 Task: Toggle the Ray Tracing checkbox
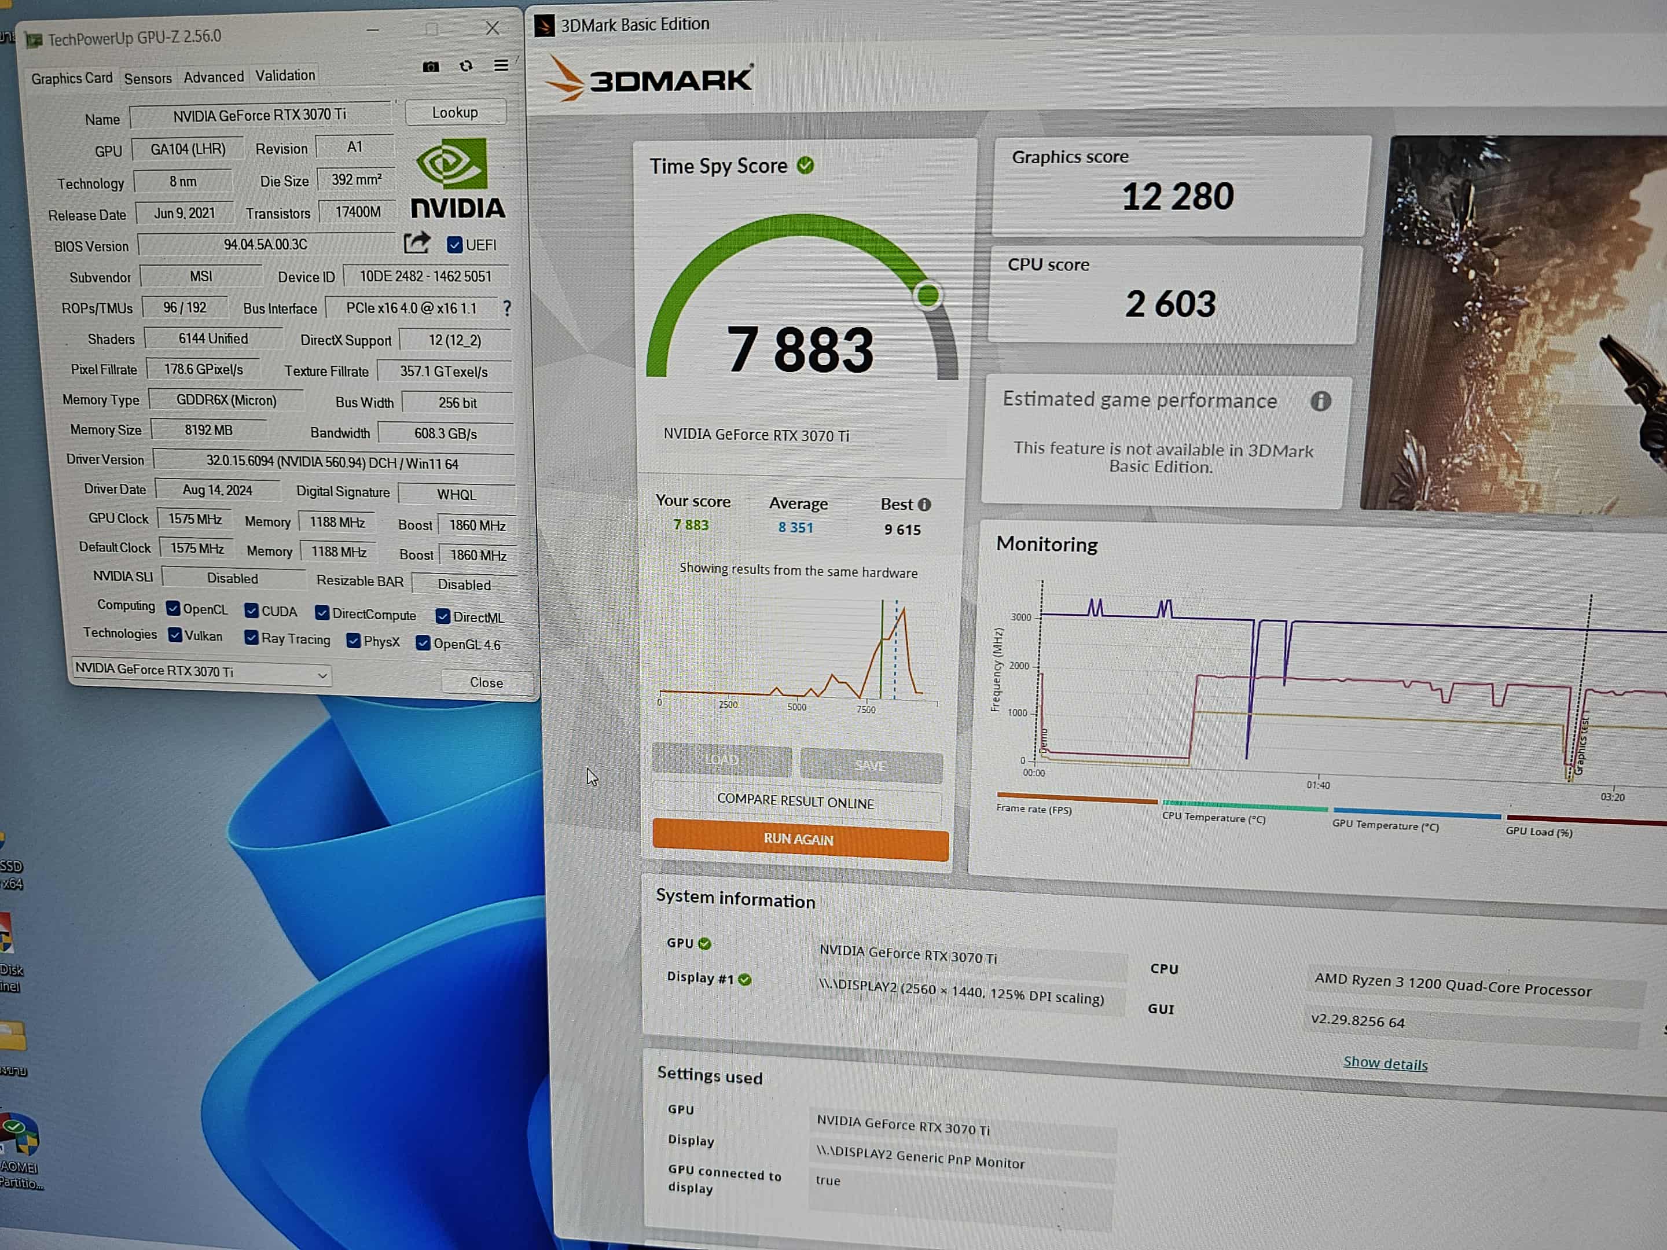(252, 638)
